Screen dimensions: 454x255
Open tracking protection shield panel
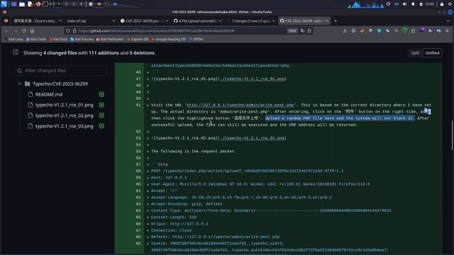coord(68,30)
